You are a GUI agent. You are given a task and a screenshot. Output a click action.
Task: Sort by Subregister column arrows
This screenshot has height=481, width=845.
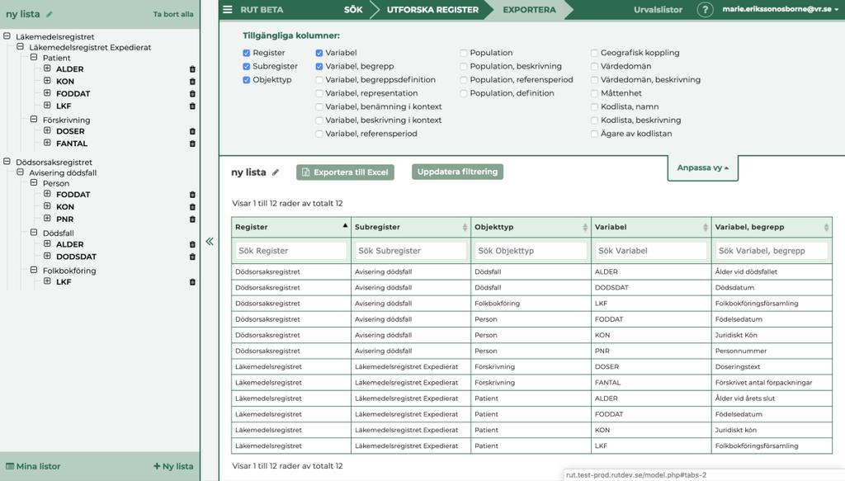point(465,228)
